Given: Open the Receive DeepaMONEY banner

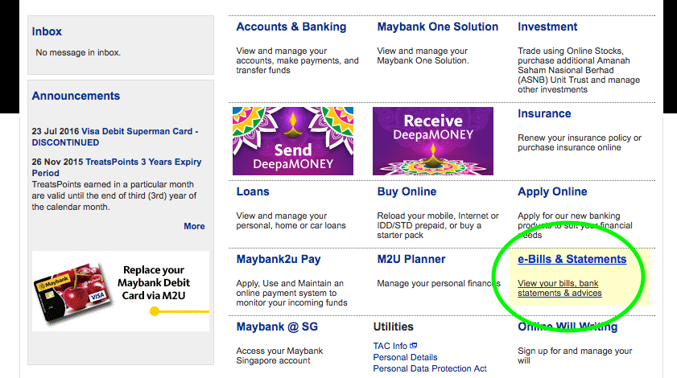Looking at the screenshot, I should (x=432, y=141).
